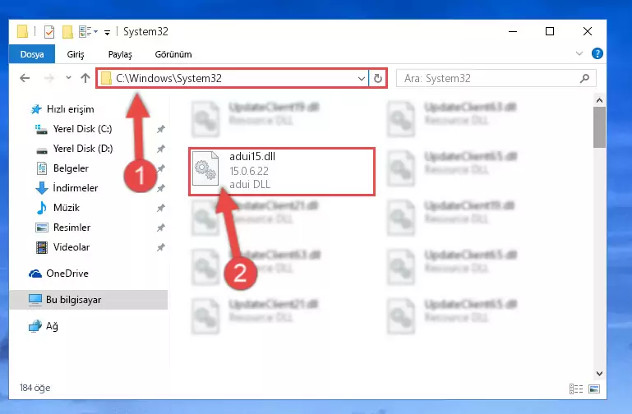Select OneDrive in navigation pane
This screenshot has width=632, height=414.
67,274
